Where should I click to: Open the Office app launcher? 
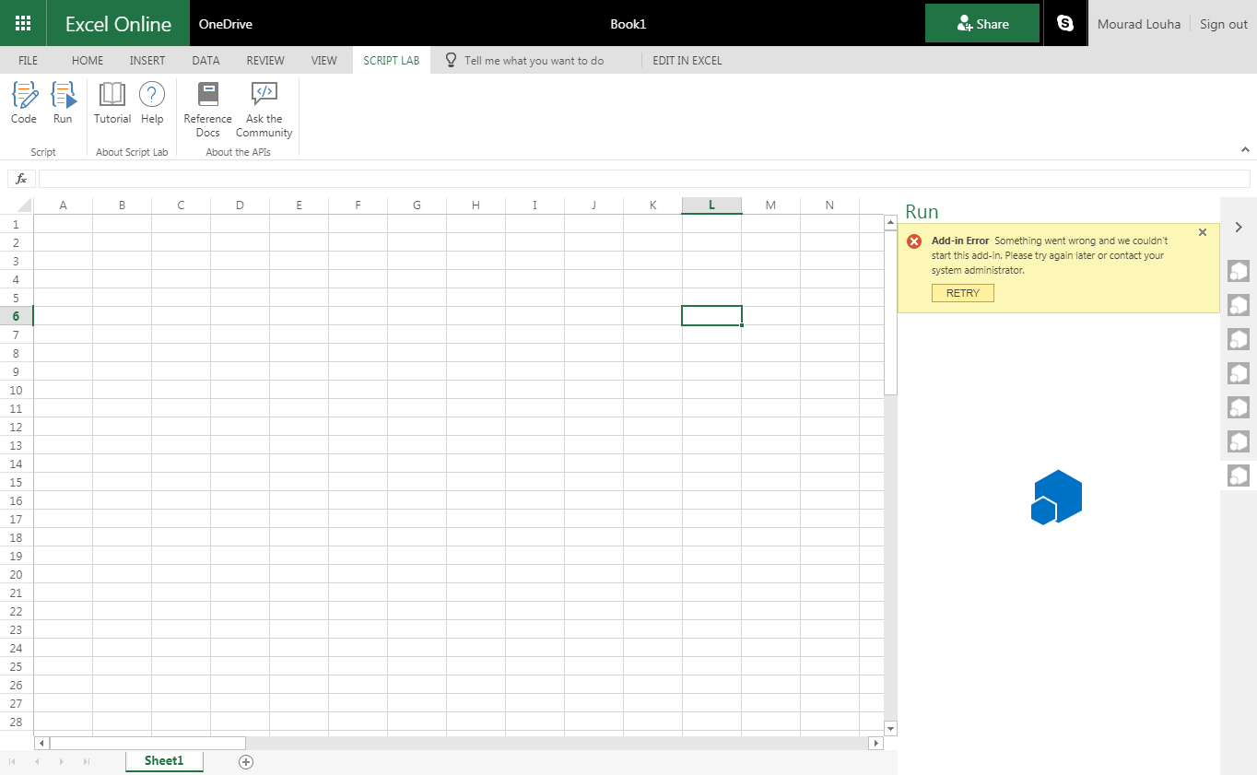pyautogui.click(x=23, y=23)
